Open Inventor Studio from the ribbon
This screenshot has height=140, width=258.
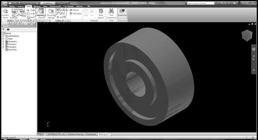pos(5,14)
